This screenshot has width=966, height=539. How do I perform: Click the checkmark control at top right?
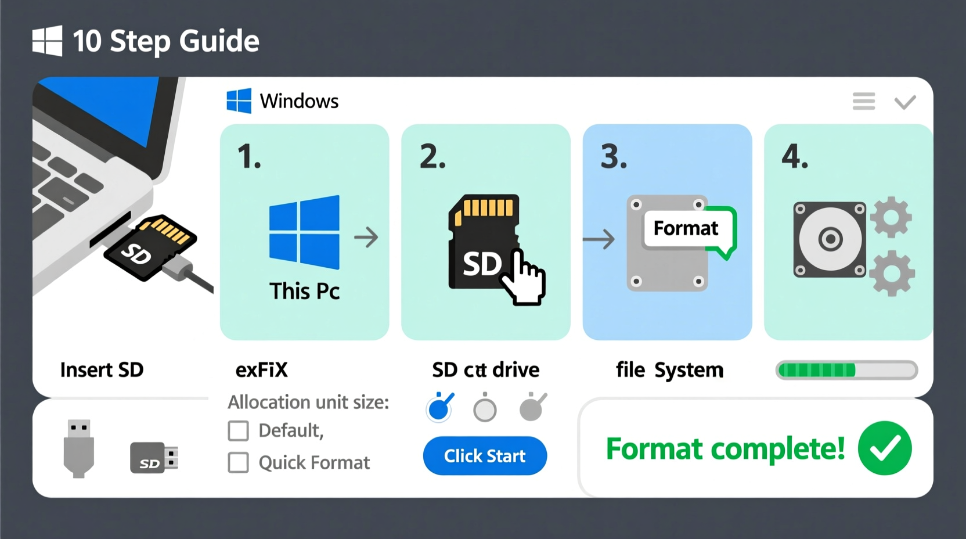[904, 100]
